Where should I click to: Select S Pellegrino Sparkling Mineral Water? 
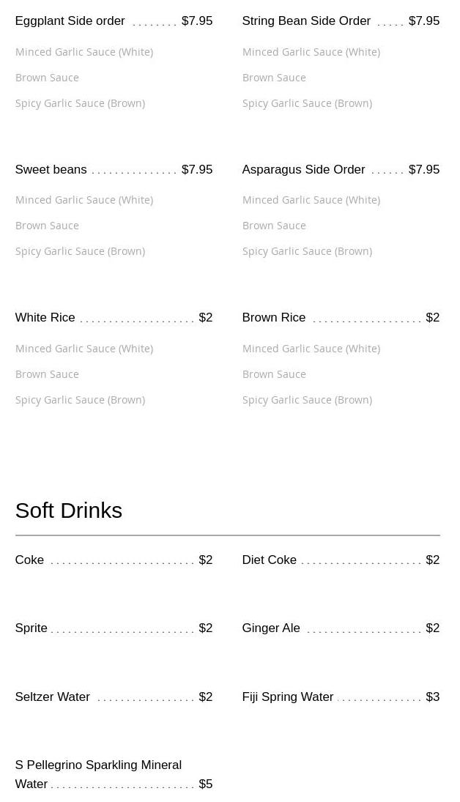point(98,773)
